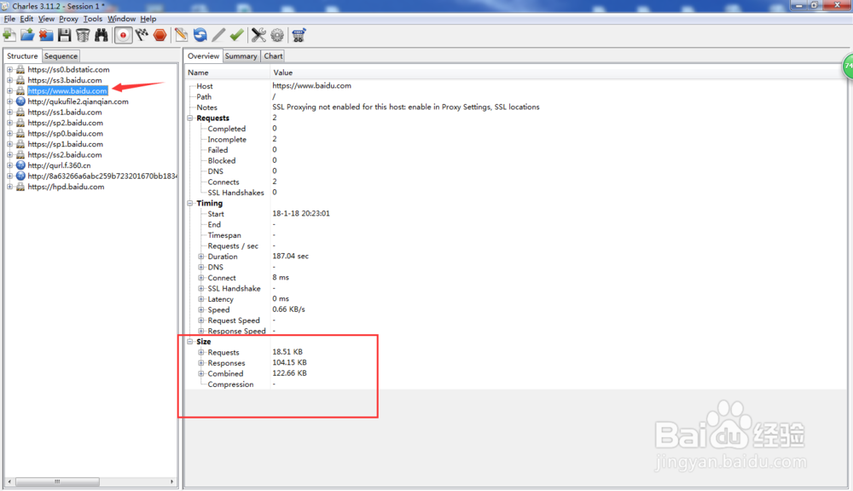Toggle the red Record button
The height and width of the screenshot is (491, 853).
pyautogui.click(x=124, y=35)
